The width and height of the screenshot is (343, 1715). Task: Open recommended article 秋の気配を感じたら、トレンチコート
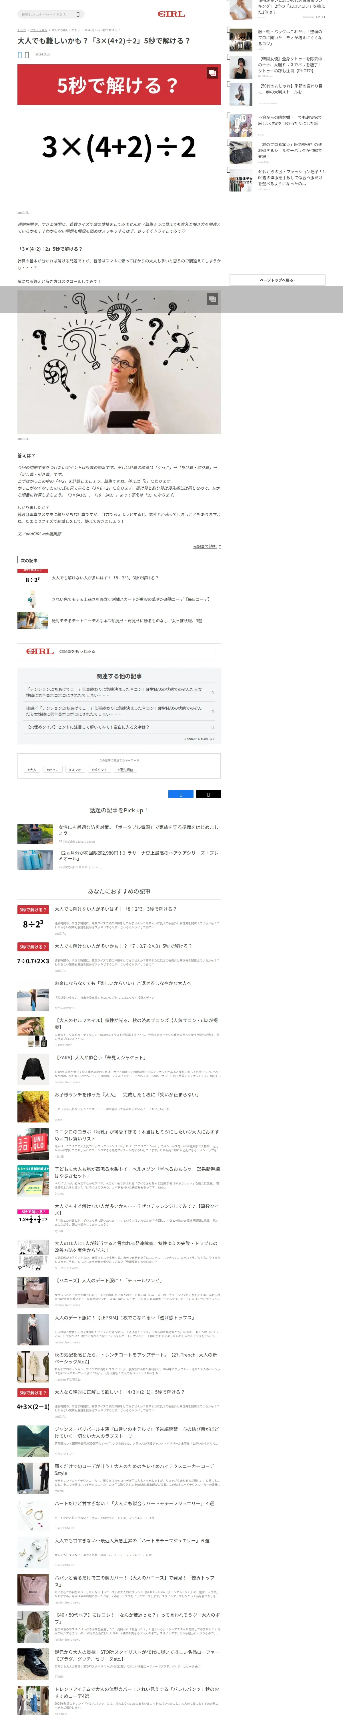coord(136,1358)
